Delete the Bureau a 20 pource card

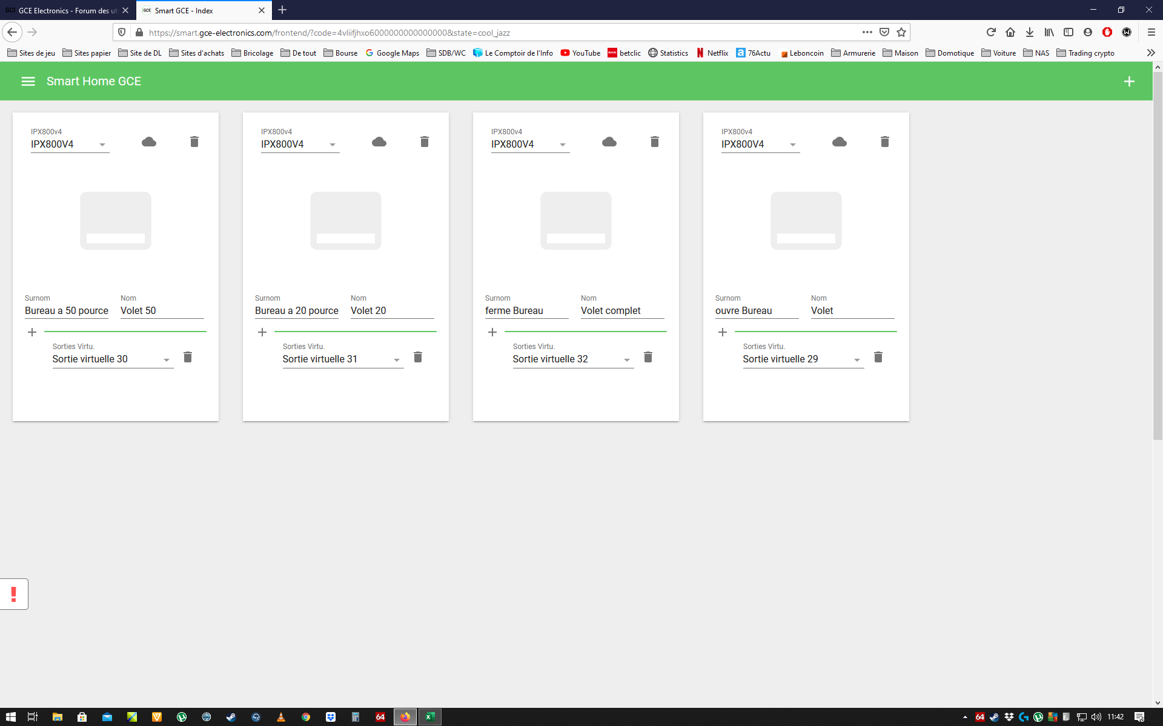click(425, 142)
